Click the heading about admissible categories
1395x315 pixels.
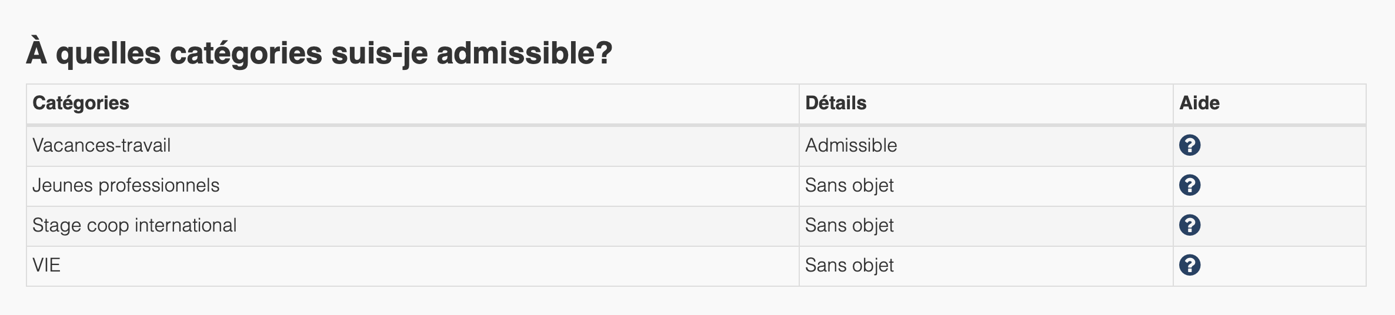(319, 53)
